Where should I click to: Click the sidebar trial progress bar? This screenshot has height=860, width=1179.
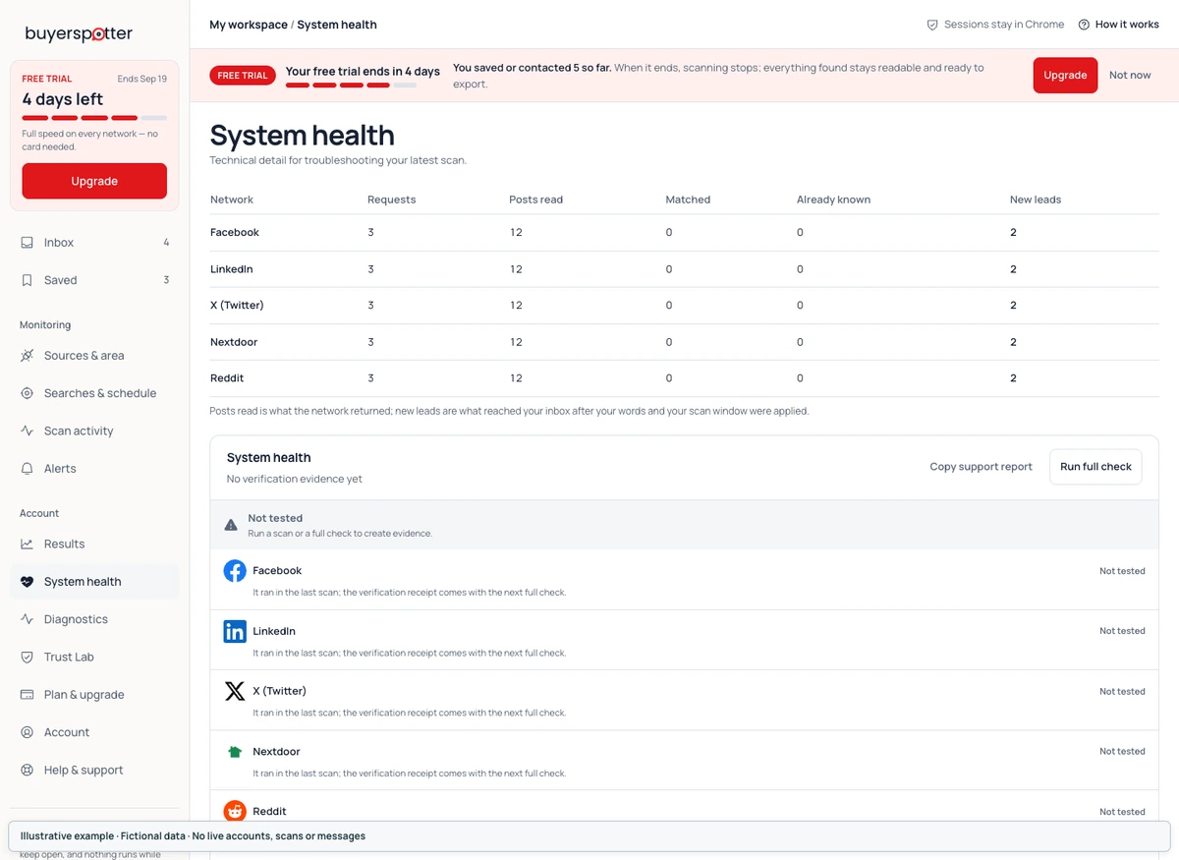tap(94, 118)
